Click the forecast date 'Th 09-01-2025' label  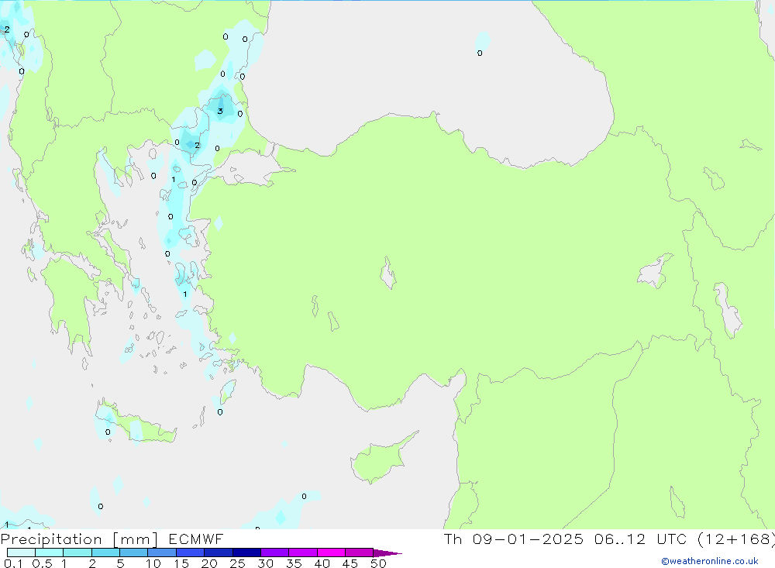[x=512, y=539]
